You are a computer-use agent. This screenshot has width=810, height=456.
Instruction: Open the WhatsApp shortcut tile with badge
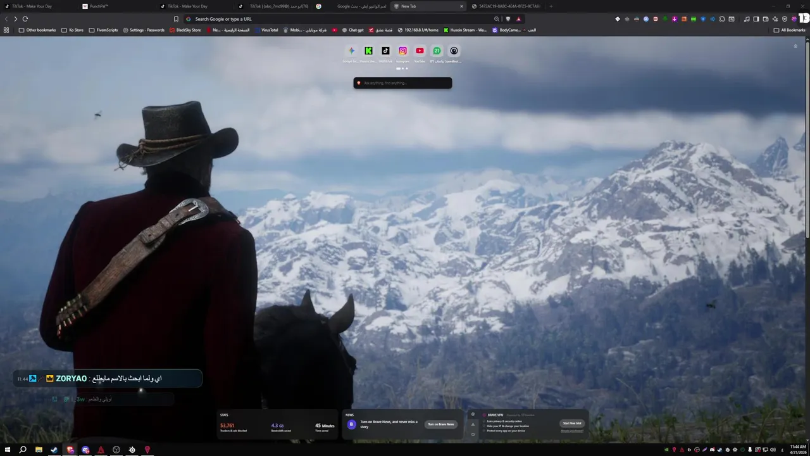pos(437,51)
